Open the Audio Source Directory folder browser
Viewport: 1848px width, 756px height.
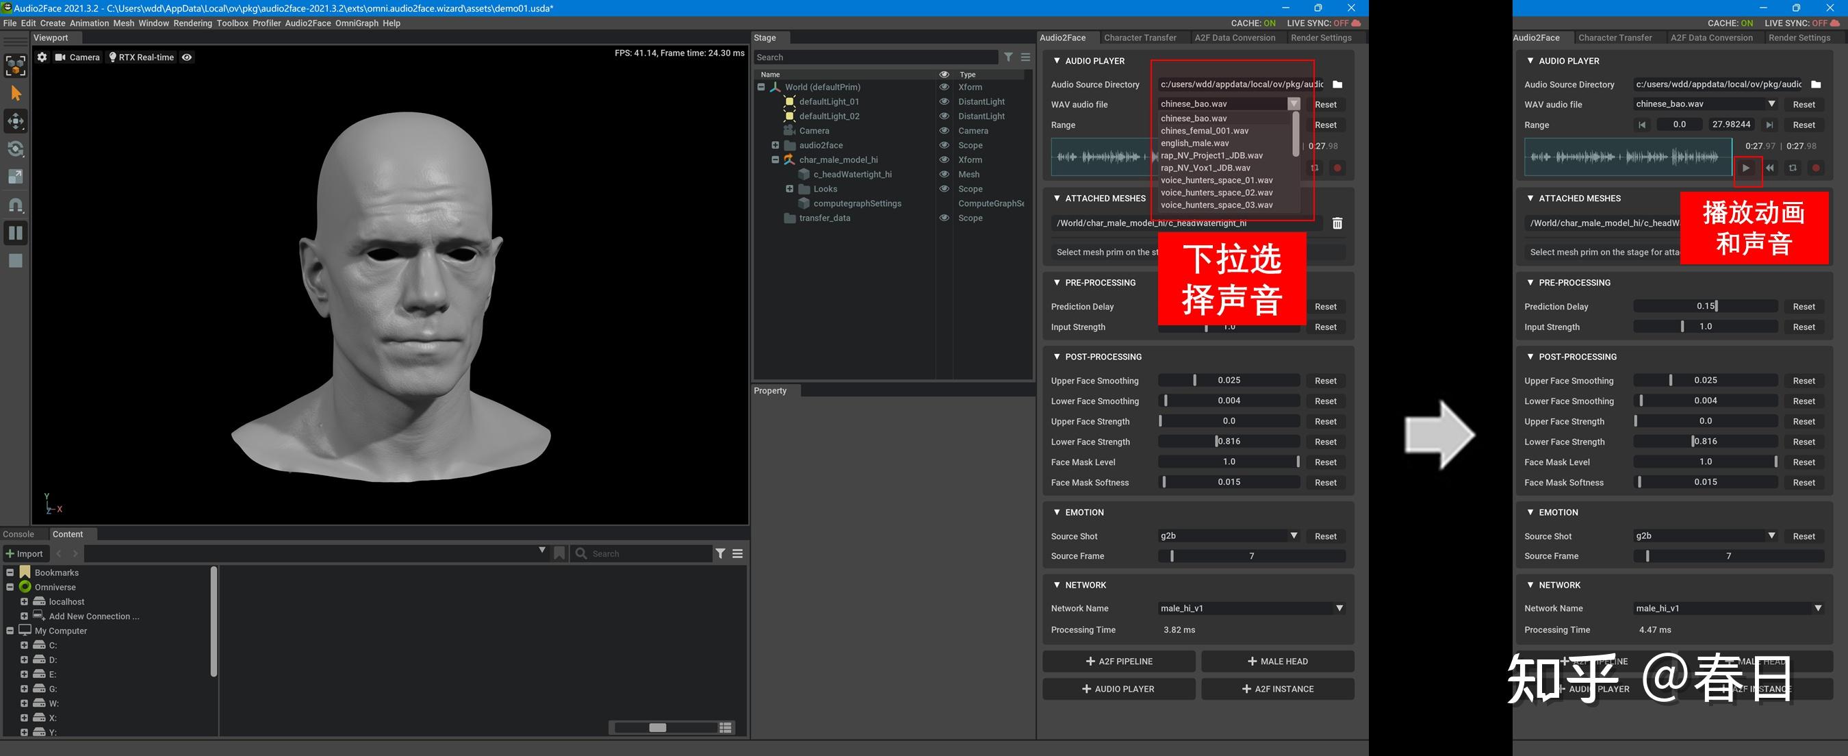tap(1337, 85)
